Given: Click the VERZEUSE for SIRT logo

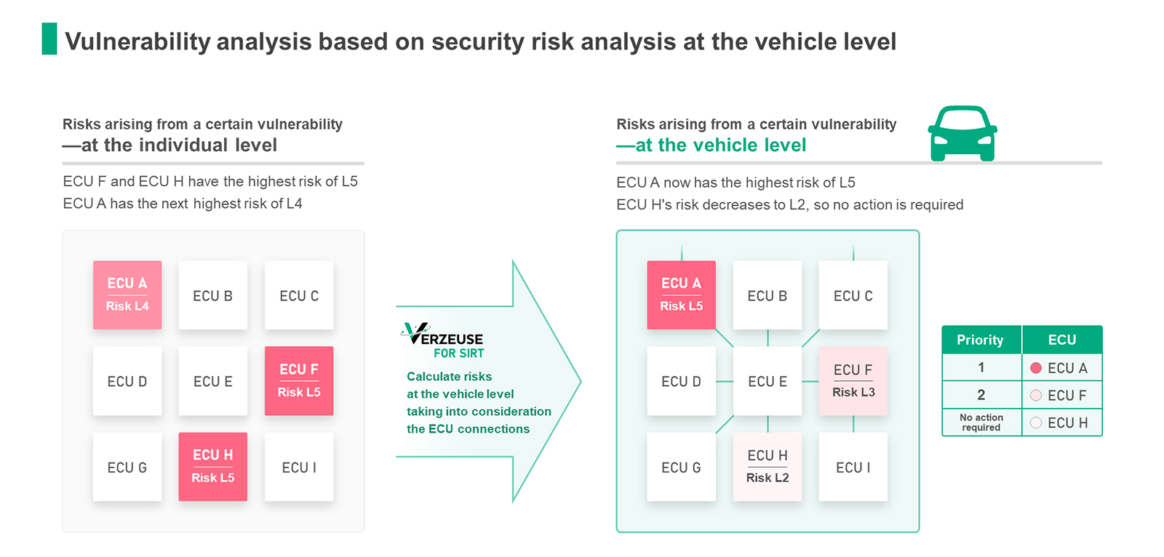Looking at the screenshot, I should click(x=442, y=341).
